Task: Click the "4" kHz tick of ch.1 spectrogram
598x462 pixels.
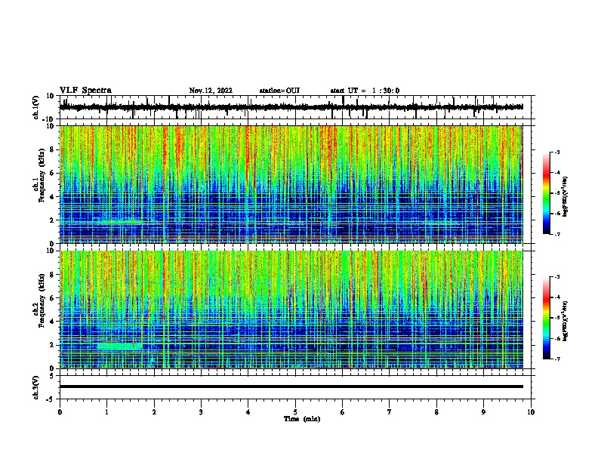Action: click(x=52, y=197)
